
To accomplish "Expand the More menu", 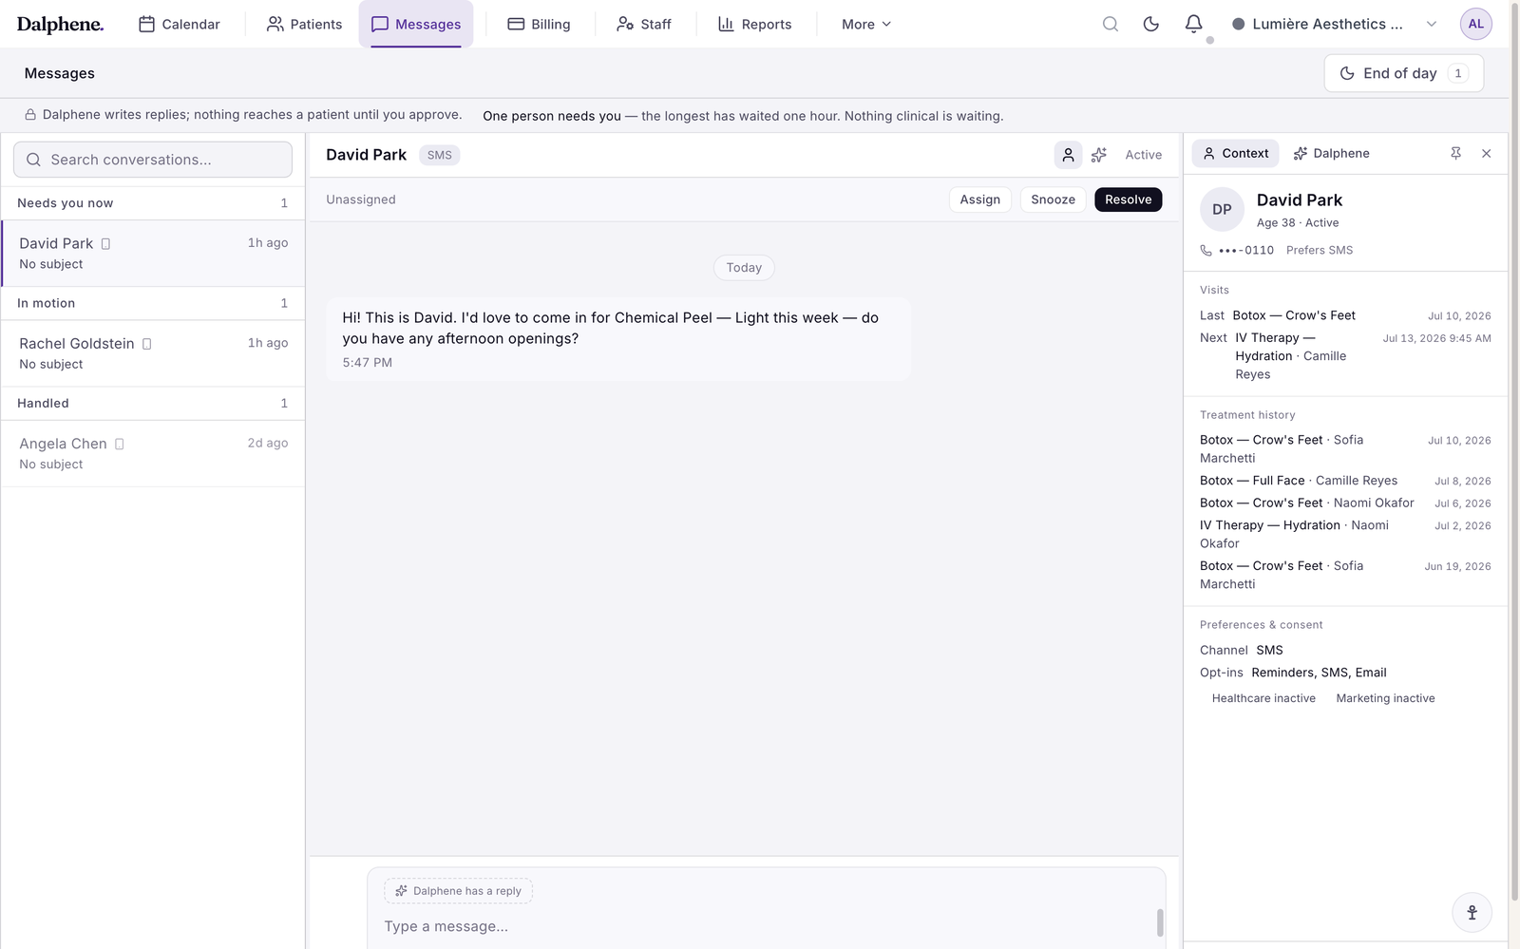I will (x=866, y=24).
